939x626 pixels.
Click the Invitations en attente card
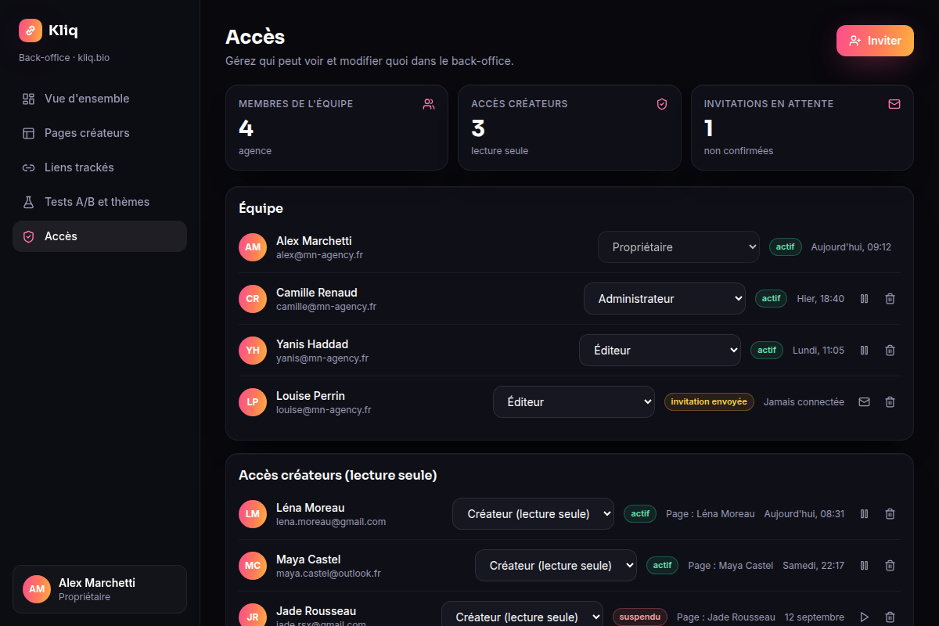(802, 128)
